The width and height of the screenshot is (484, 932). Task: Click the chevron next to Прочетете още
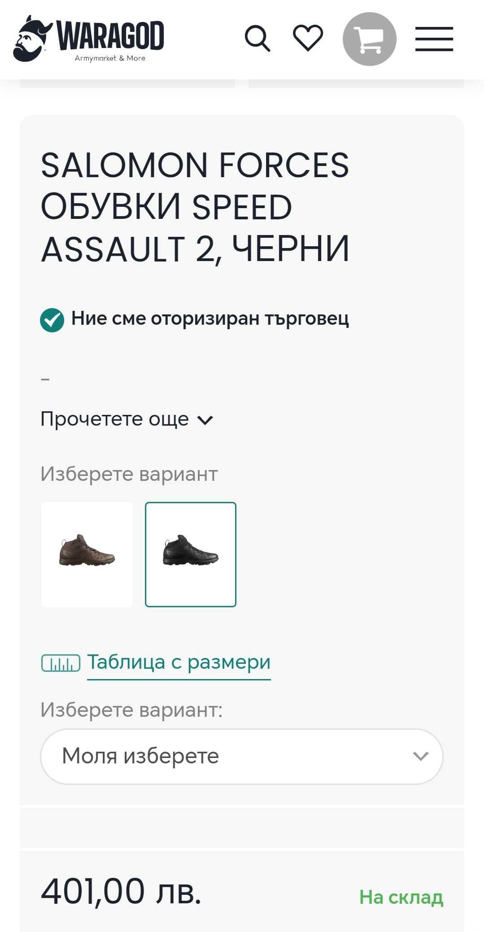point(205,420)
